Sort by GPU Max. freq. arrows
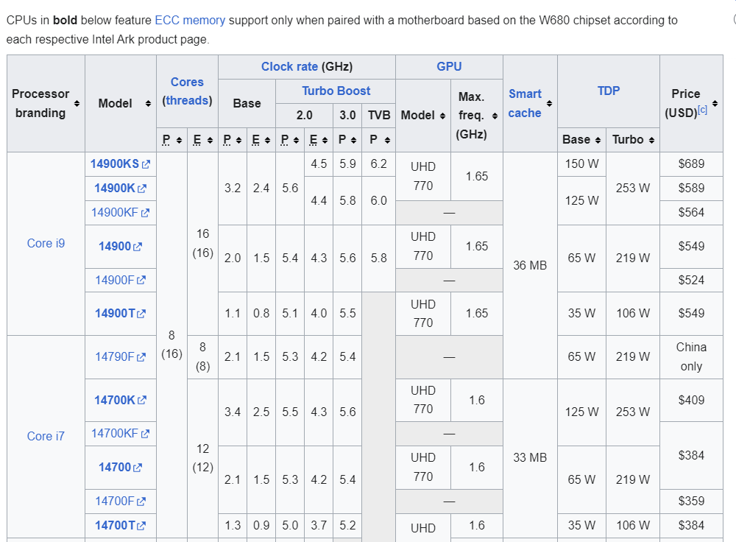Screen dimensions: 736x542 coord(495,116)
